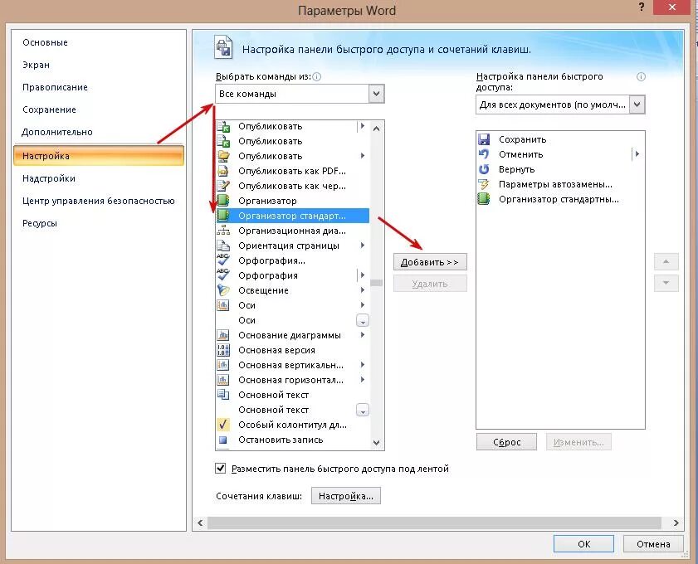Select Параметры автозамены... in right list
Image resolution: width=698 pixels, height=564 pixels.
(x=555, y=184)
